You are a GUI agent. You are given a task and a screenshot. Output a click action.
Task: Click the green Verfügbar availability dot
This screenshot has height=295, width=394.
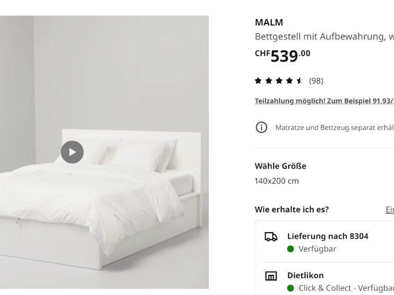(290, 249)
